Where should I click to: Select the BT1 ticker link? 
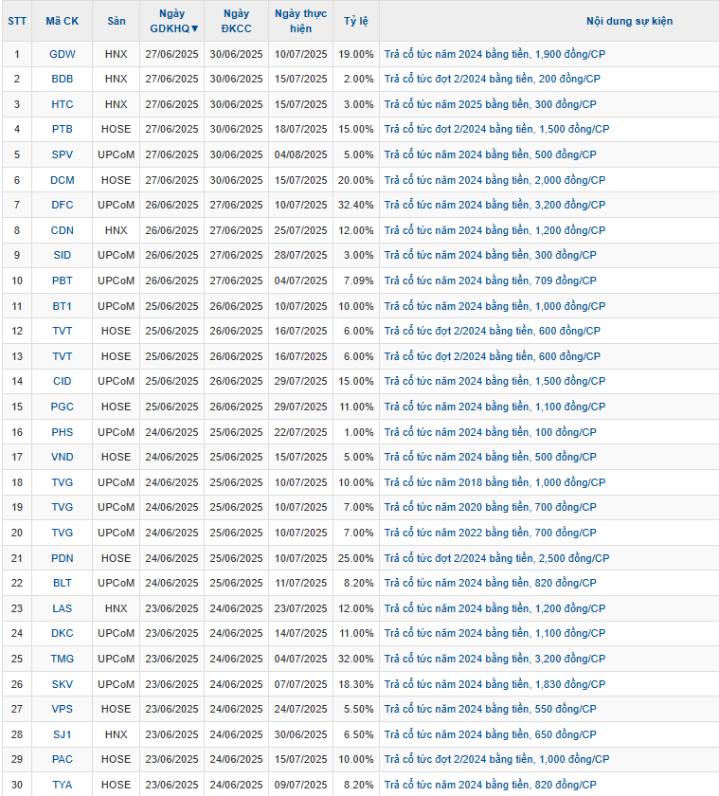(63, 306)
